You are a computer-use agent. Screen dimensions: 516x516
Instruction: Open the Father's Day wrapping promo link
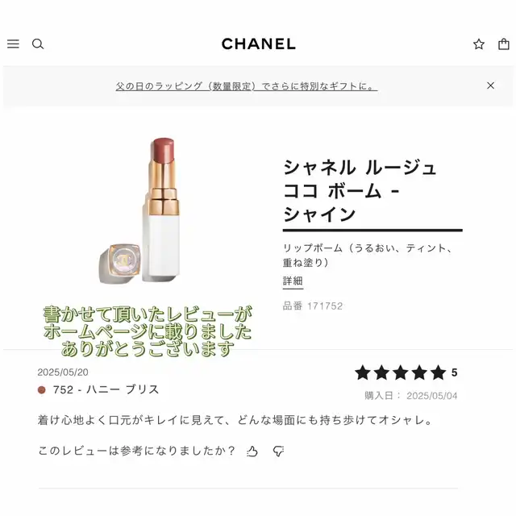tap(246, 86)
